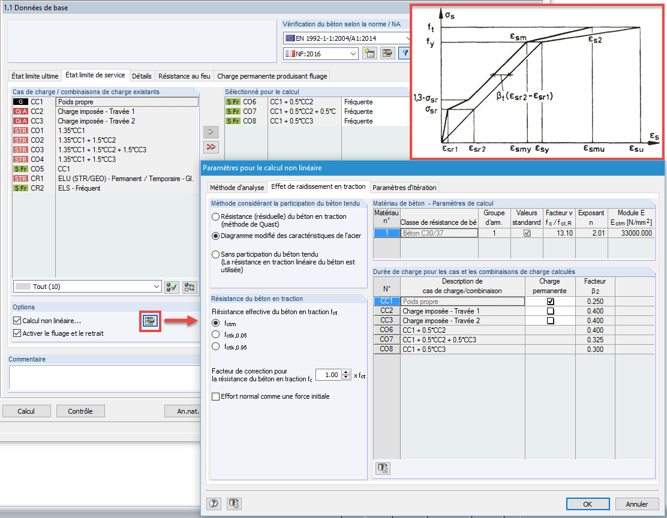Check Charge permanente for CC3 Travée 2
667x518 pixels.
point(551,321)
